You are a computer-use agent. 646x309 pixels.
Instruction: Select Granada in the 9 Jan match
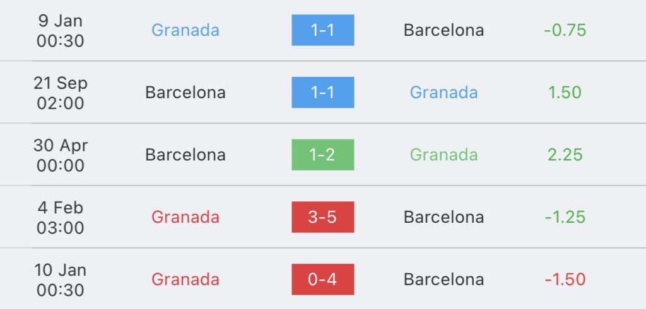click(185, 30)
